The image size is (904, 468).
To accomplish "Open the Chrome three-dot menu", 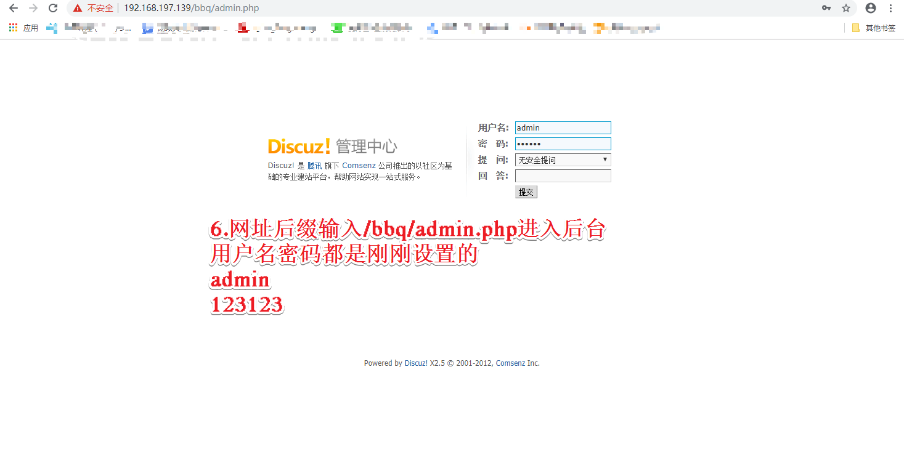I will (890, 8).
